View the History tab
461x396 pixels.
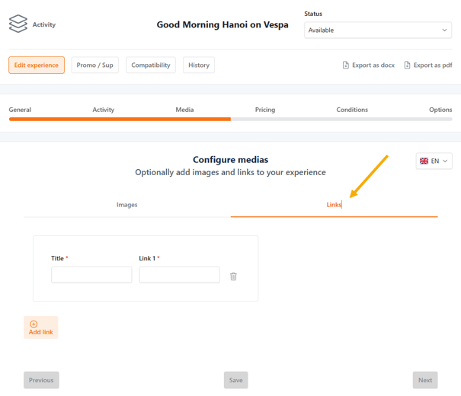pos(199,65)
